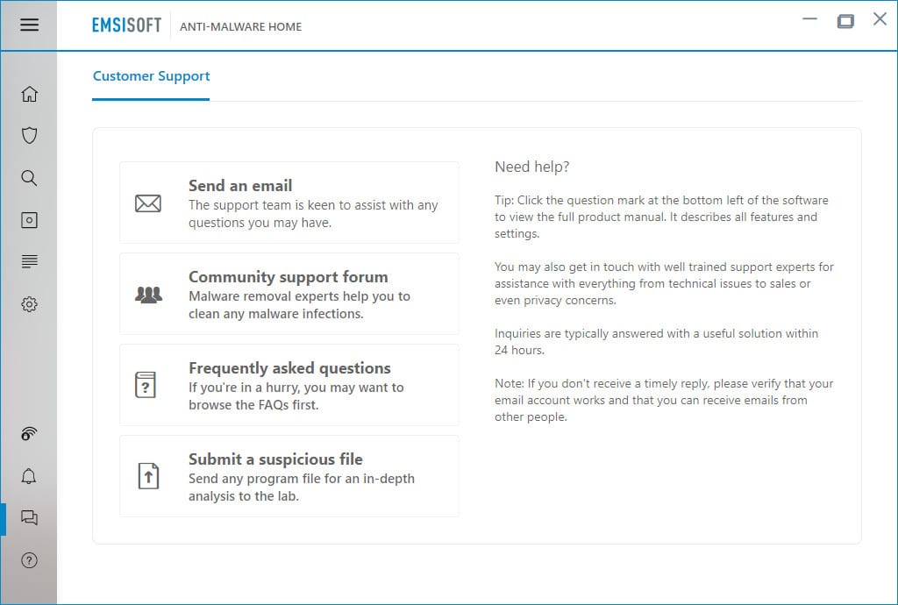The height and width of the screenshot is (605, 898).
Task: Open Frequently asked questions card
Action: pos(289,385)
